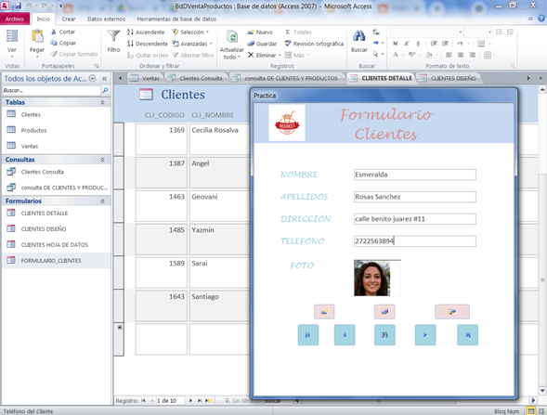Image resolution: width=547 pixels, height=415 pixels.
Task: Toggle Alternar filtro
Action: click(193, 55)
